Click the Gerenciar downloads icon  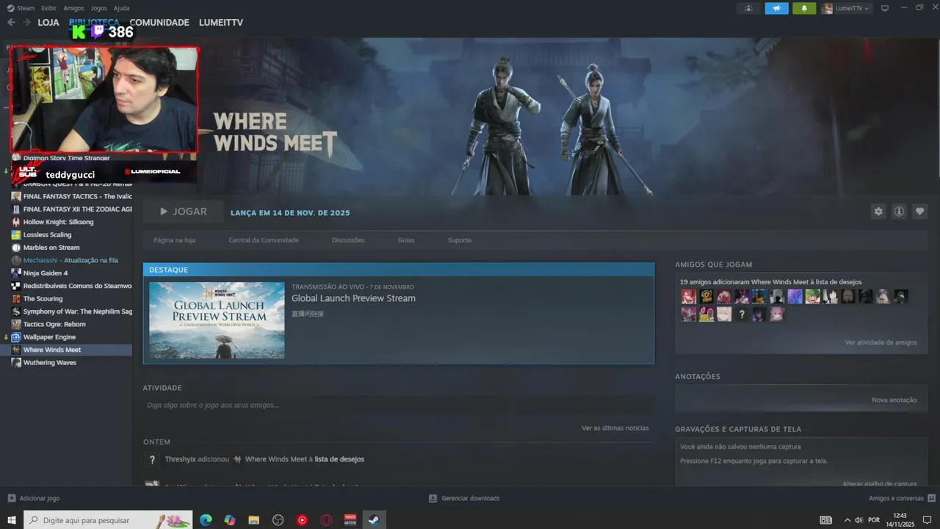point(433,498)
